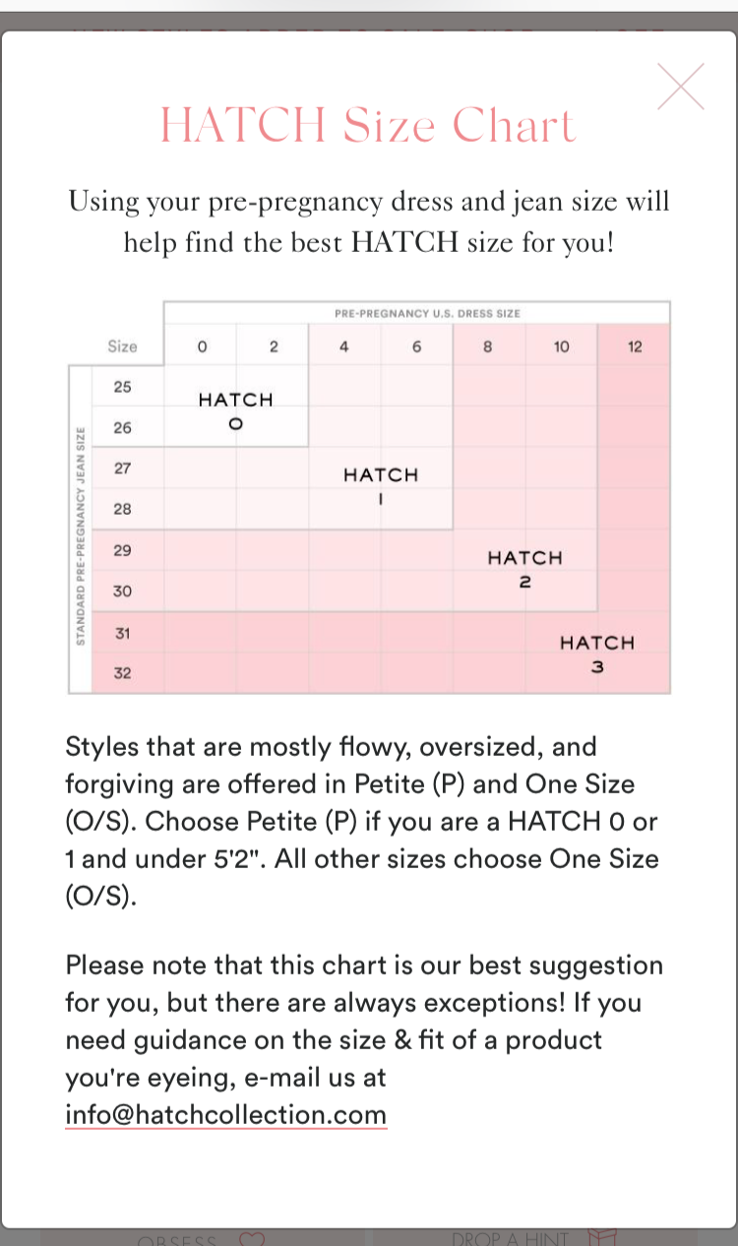The width and height of the screenshot is (738, 1246).
Task: Click jean size 32 row label
Action: tap(122, 673)
